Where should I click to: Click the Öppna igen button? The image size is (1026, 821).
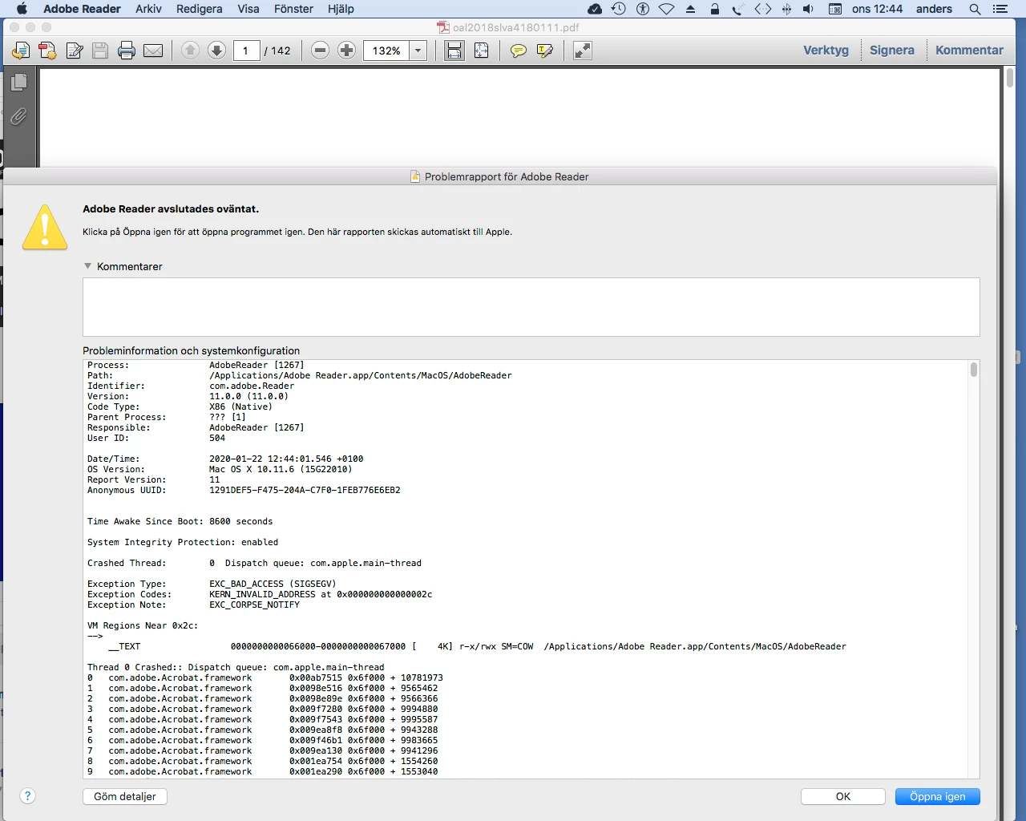(x=938, y=796)
